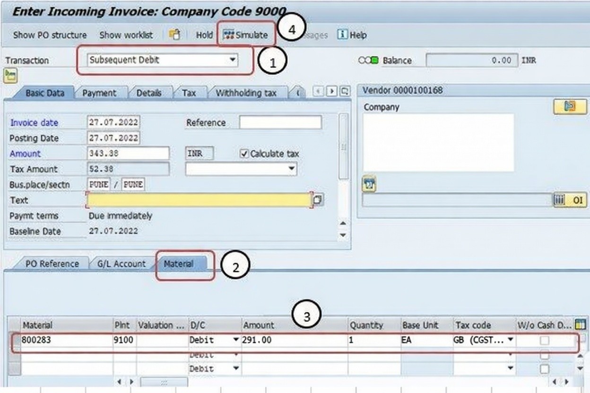This screenshot has width=590, height=393.
Task: Open the Transaction dropdown showing Subsequent Debit
Action: coord(232,60)
